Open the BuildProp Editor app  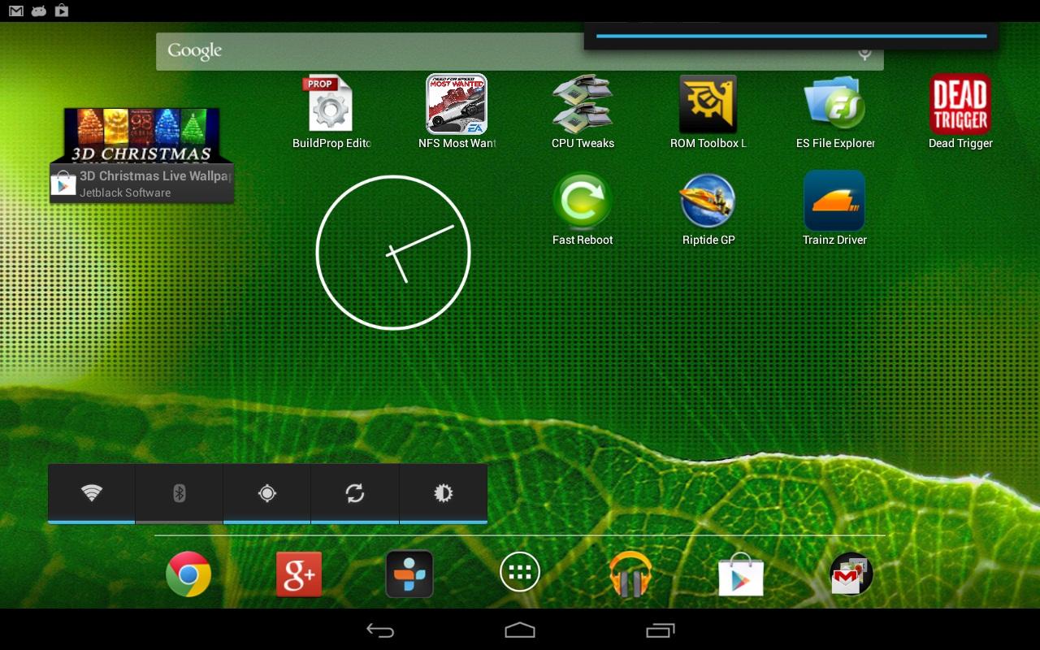coord(331,111)
